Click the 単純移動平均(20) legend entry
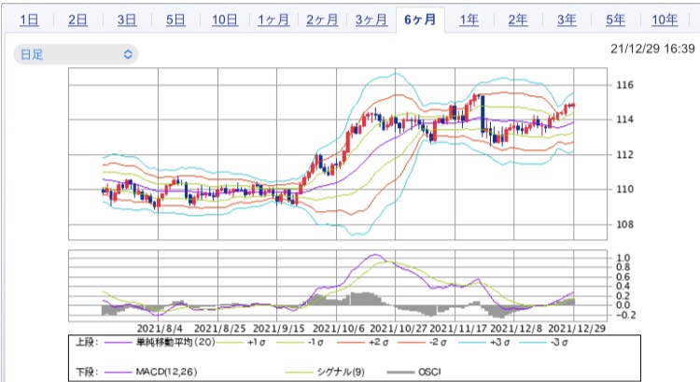Image resolution: width=700 pixels, height=382 pixels. pyautogui.click(x=175, y=342)
